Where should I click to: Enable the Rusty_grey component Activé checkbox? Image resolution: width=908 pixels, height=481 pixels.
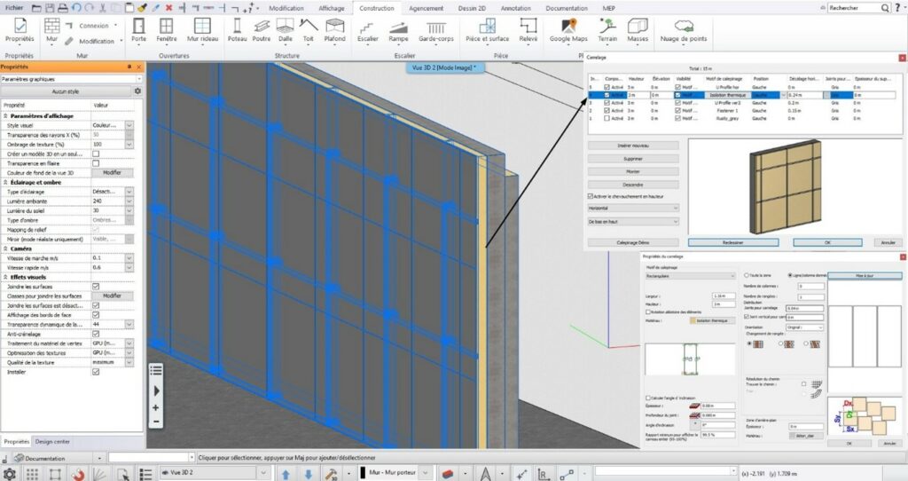click(607, 117)
